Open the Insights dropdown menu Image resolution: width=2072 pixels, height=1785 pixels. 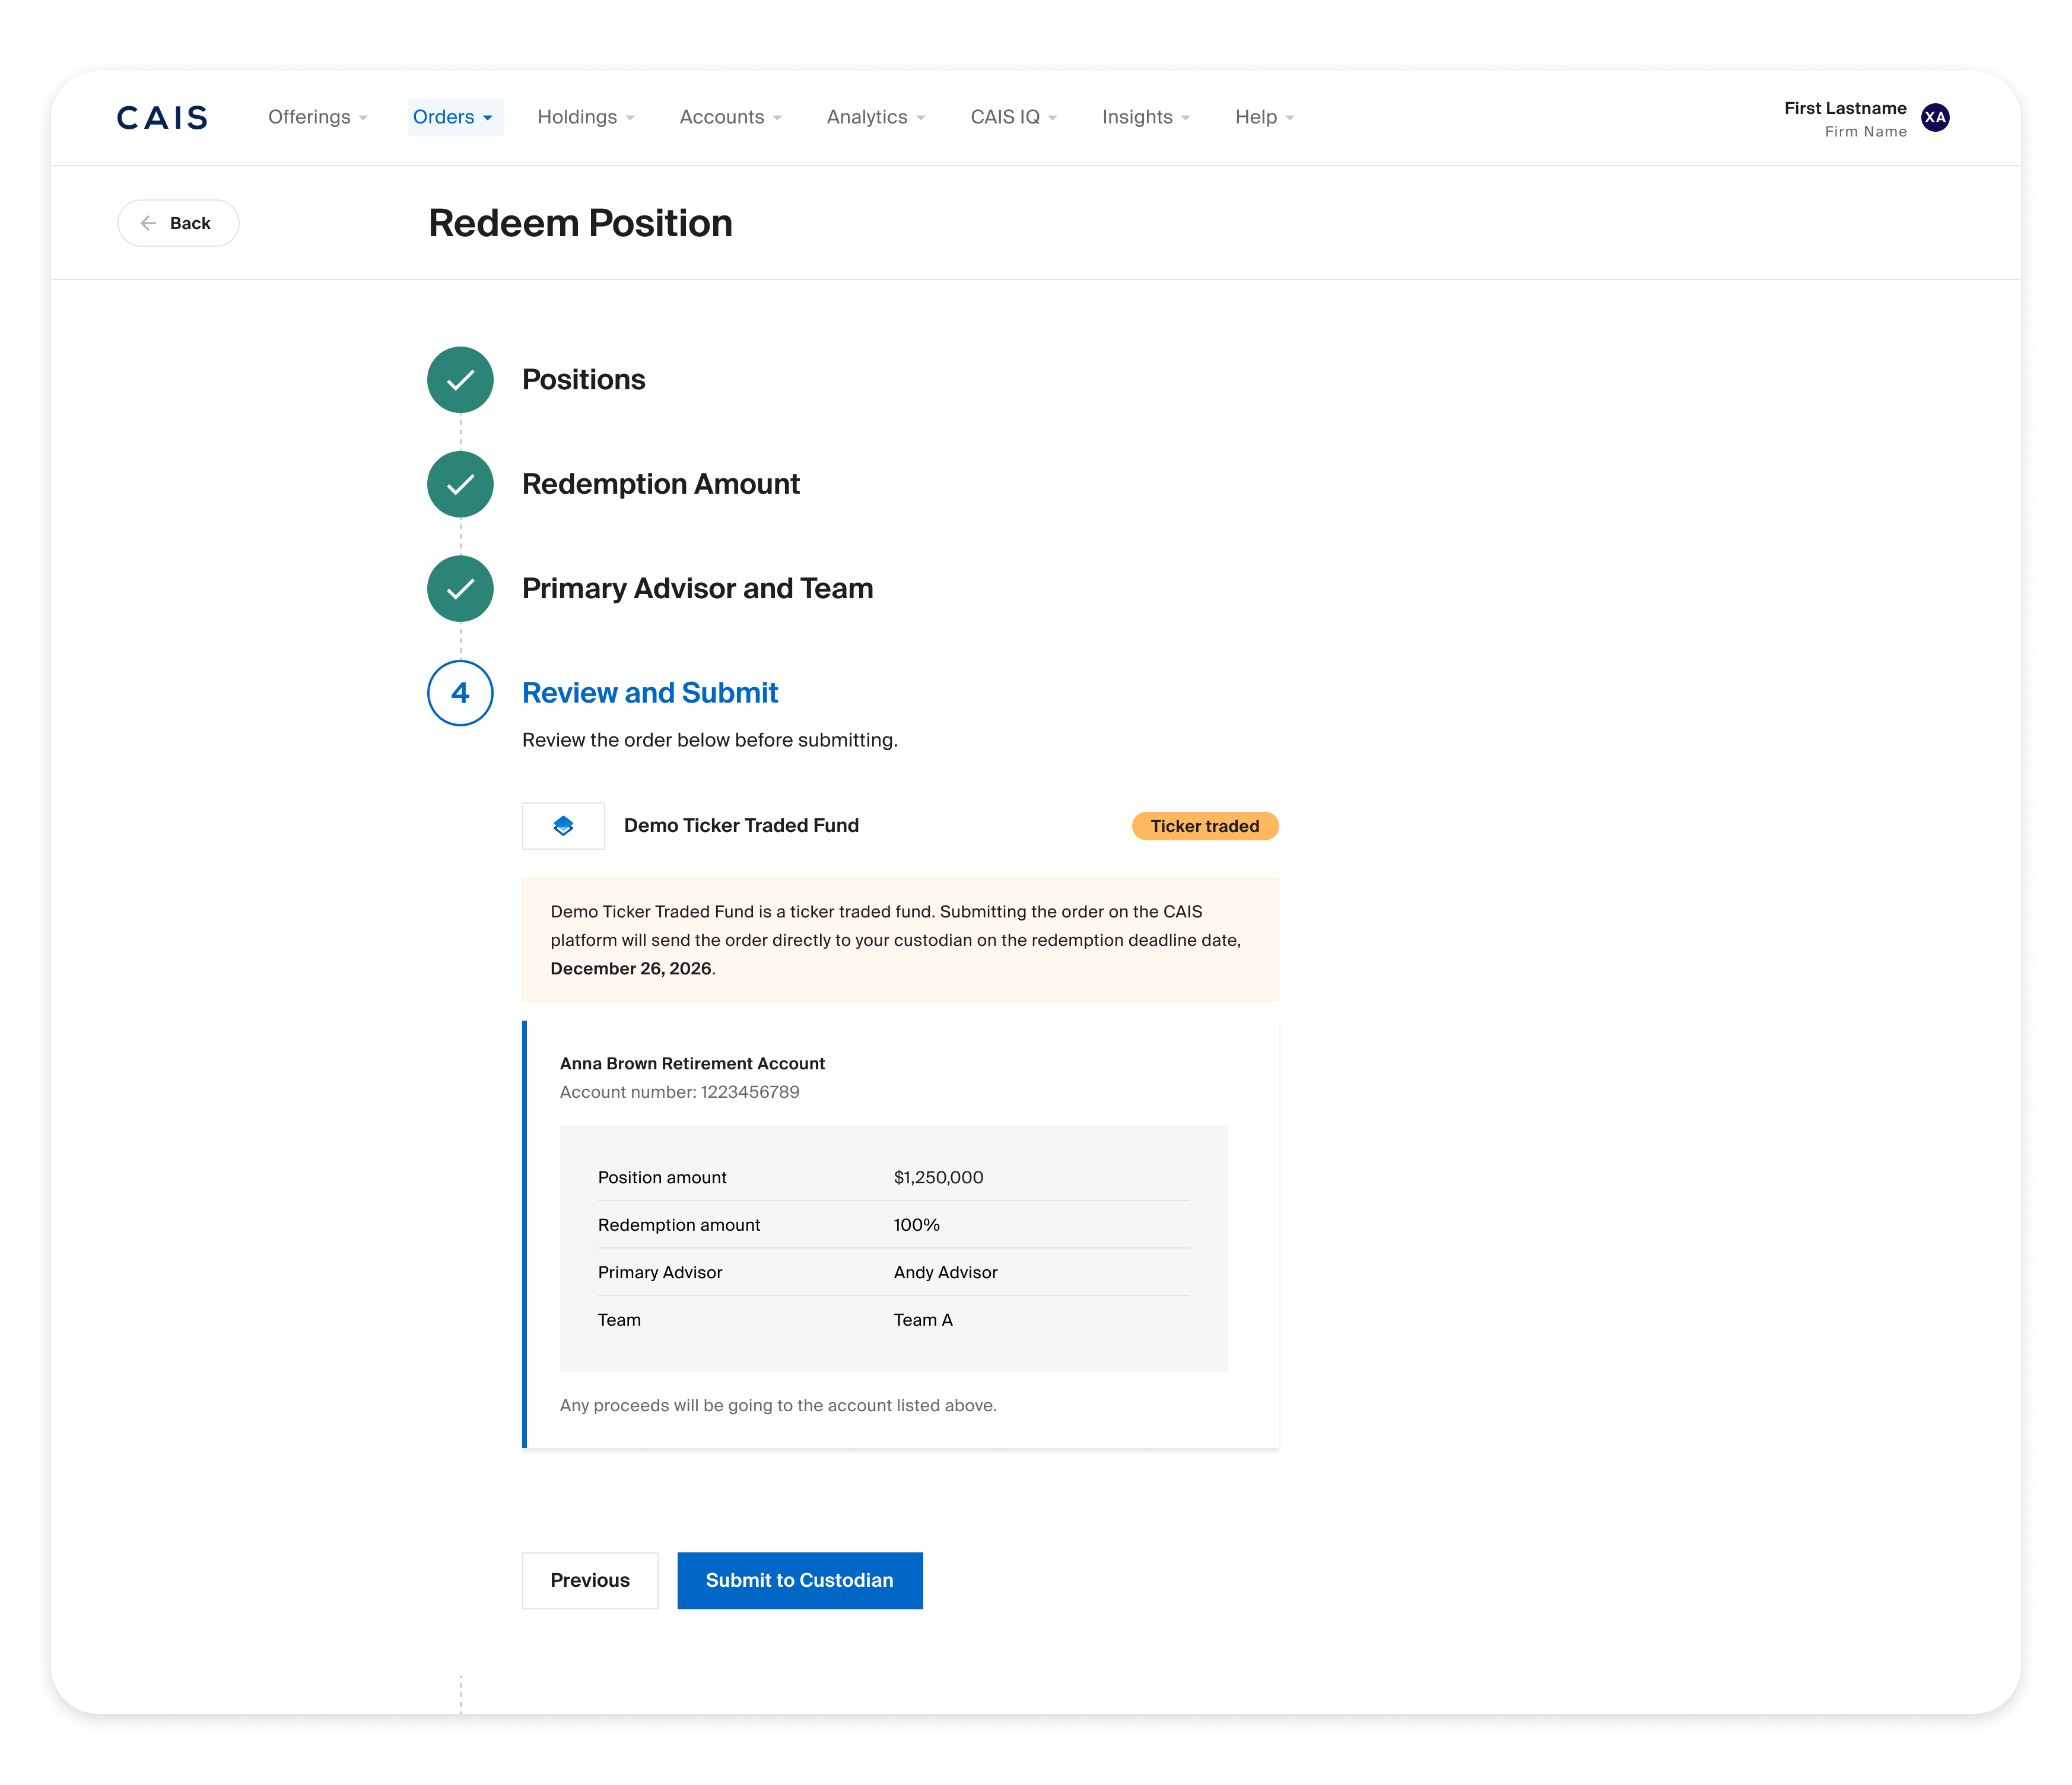click(1146, 117)
